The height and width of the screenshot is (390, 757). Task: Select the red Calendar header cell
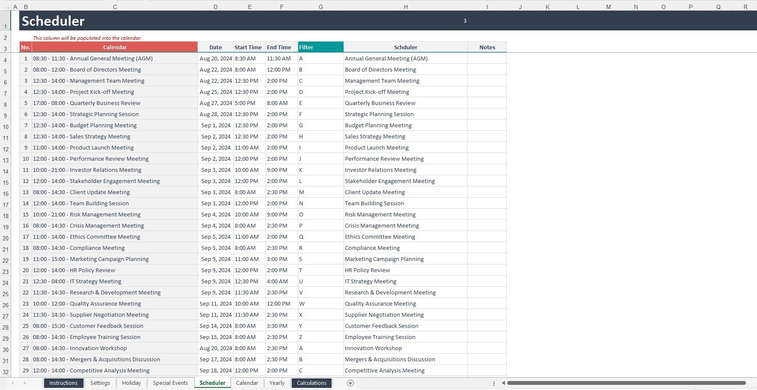pos(114,47)
